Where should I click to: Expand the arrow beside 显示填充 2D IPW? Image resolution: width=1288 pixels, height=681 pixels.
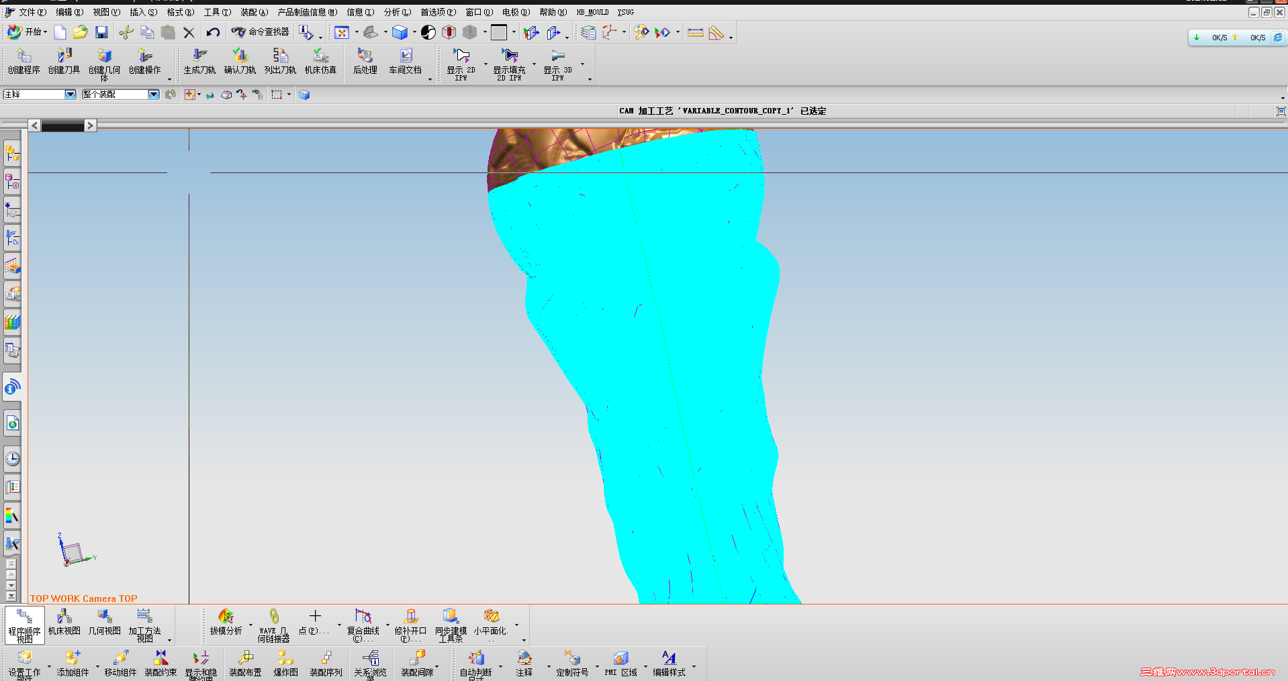coord(534,64)
